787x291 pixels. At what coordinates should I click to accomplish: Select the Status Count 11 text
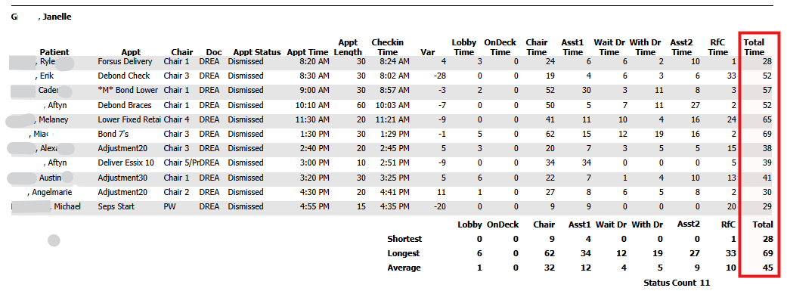point(677,283)
